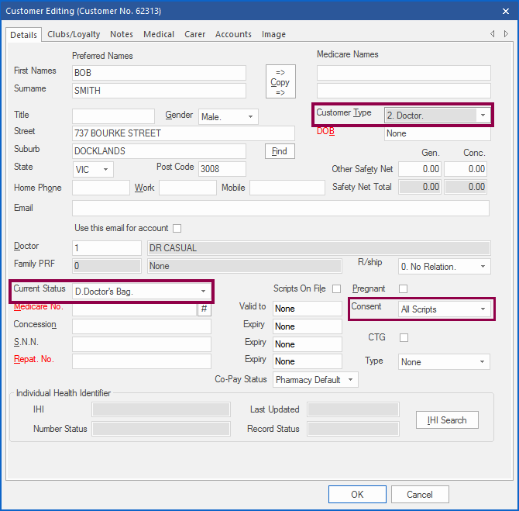Screen dimensions: 519x511
Task: Enable the Scripts On File checkbox
Action: (x=336, y=288)
